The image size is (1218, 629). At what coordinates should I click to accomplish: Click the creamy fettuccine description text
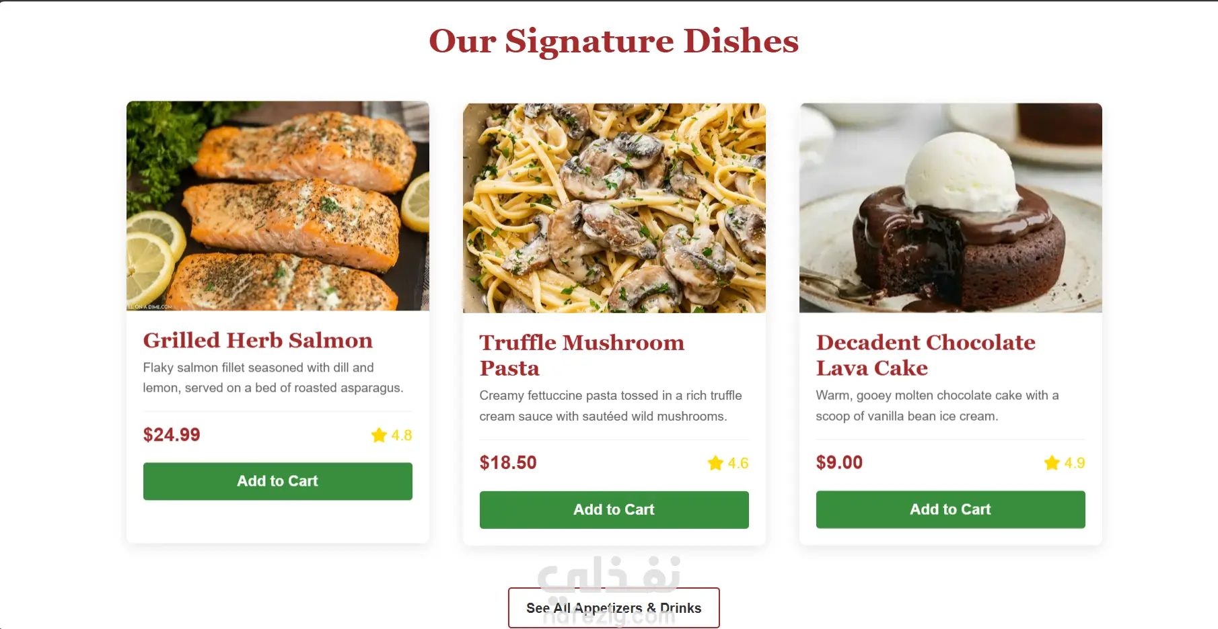[x=611, y=406]
